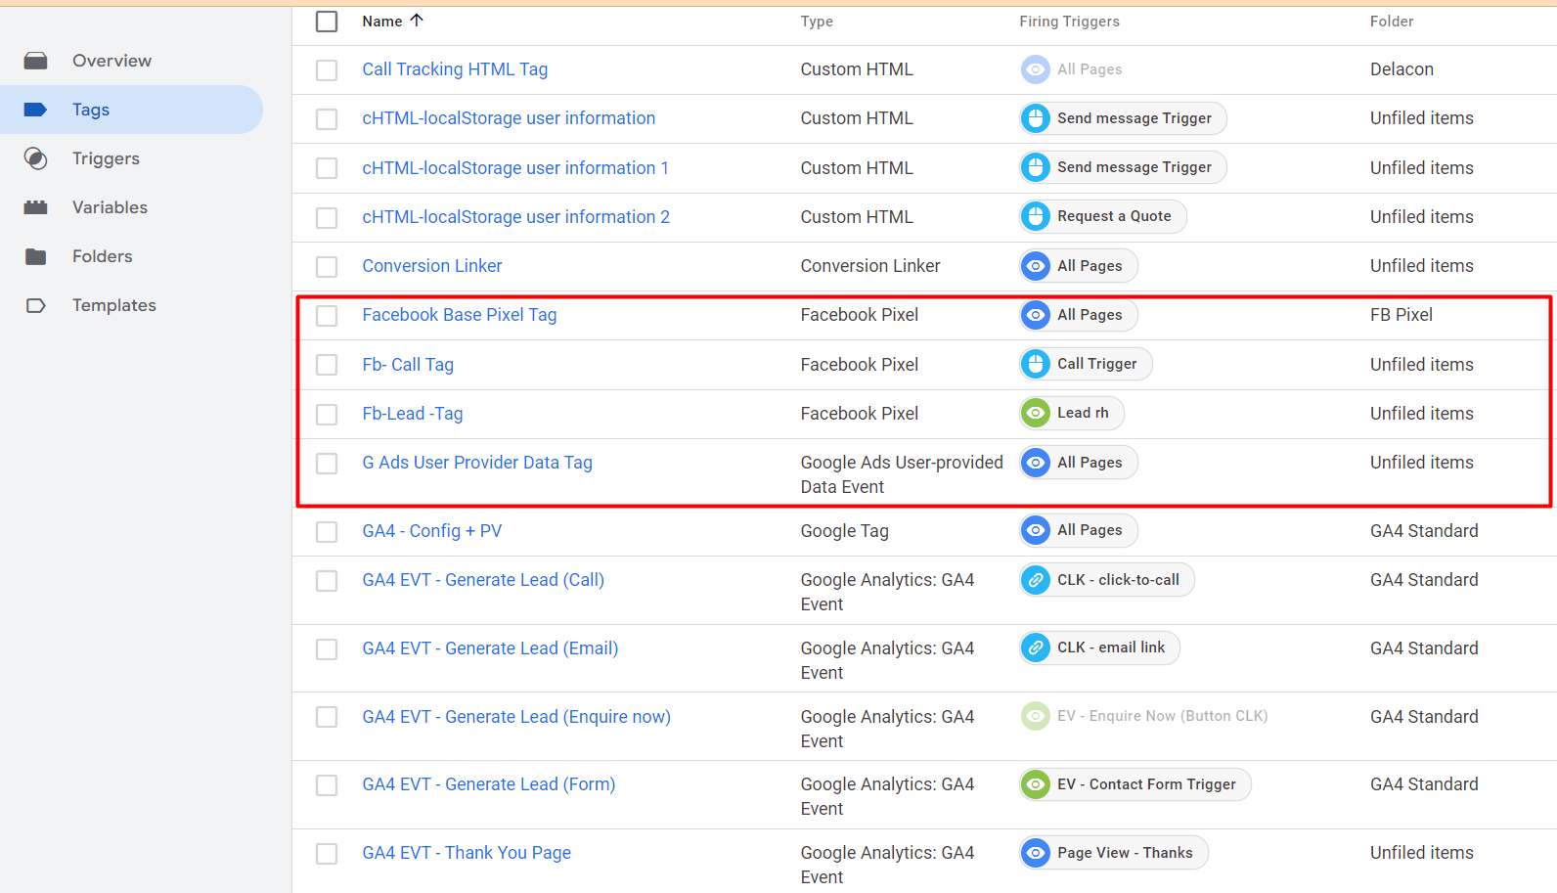Image resolution: width=1557 pixels, height=893 pixels.
Task: Click the Folder column header
Action: 1392,22
